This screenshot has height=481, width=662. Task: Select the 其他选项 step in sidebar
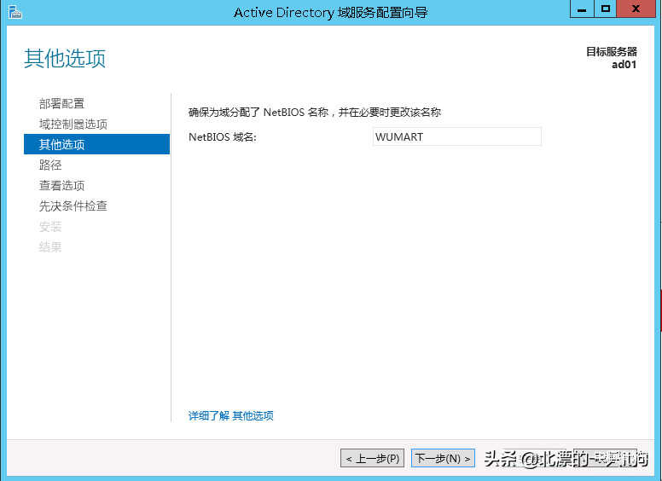[96, 144]
